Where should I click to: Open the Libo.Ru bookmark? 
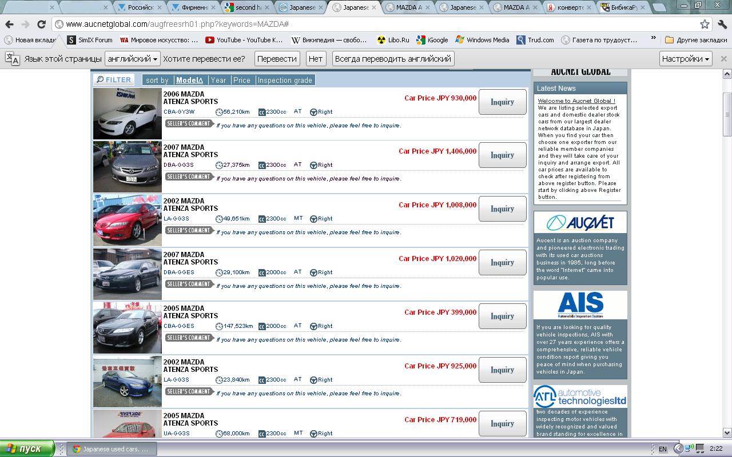click(393, 40)
